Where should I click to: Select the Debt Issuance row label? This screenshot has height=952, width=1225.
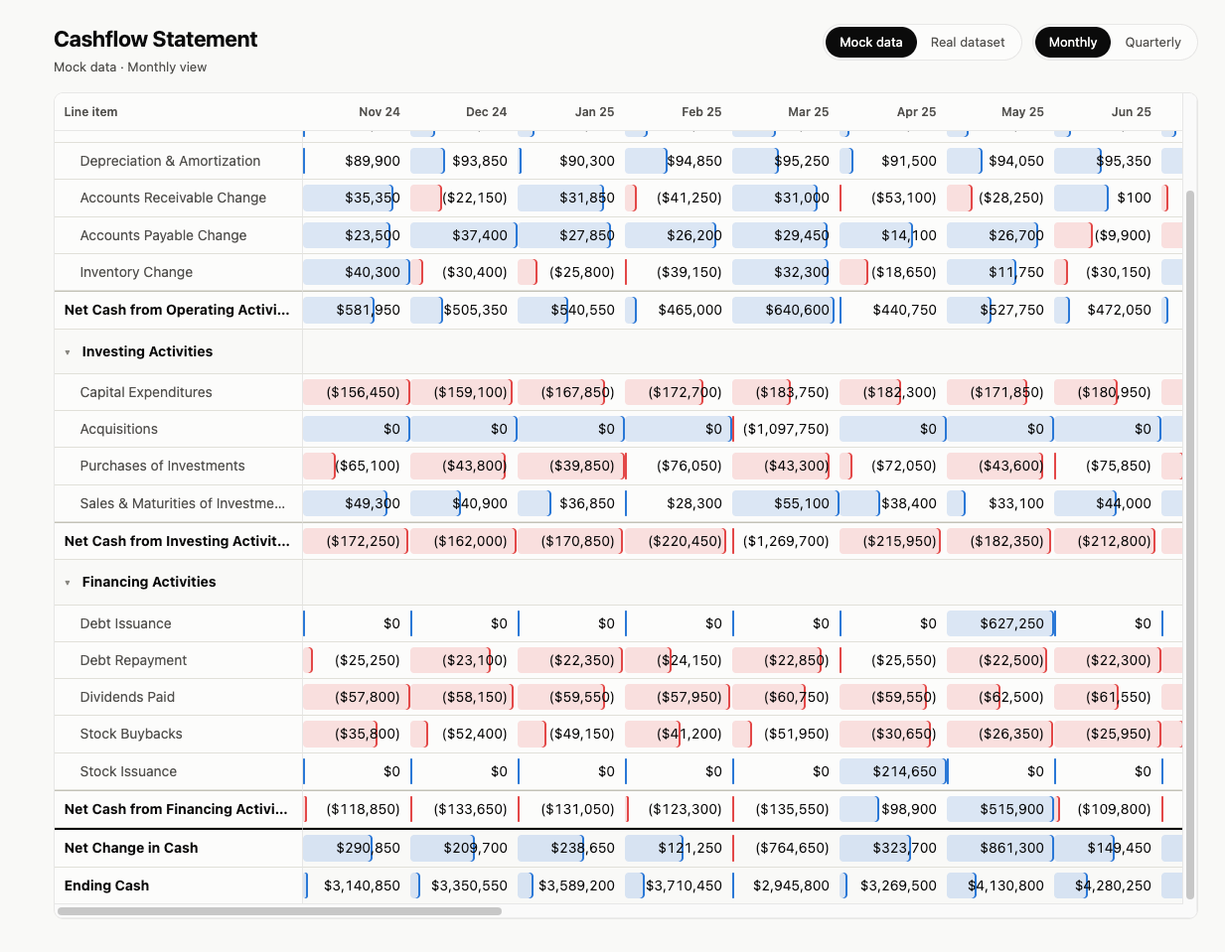coord(125,623)
